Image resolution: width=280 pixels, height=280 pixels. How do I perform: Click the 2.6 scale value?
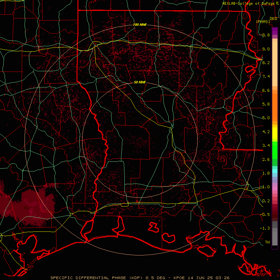point(266,160)
